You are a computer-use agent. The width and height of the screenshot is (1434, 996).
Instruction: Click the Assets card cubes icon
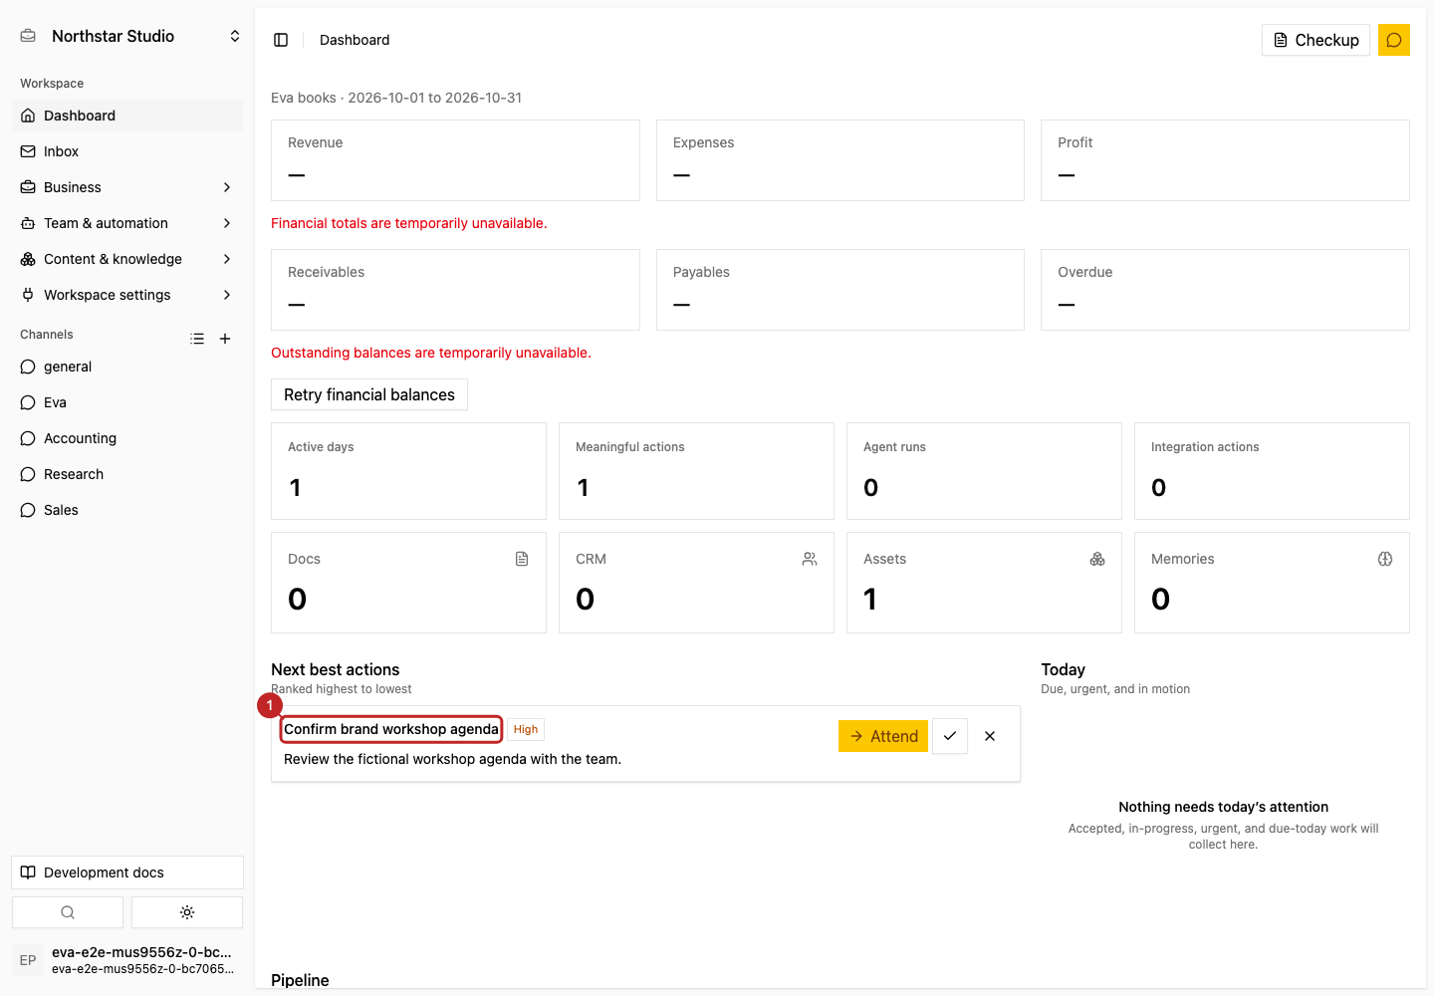[x=1097, y=559]
